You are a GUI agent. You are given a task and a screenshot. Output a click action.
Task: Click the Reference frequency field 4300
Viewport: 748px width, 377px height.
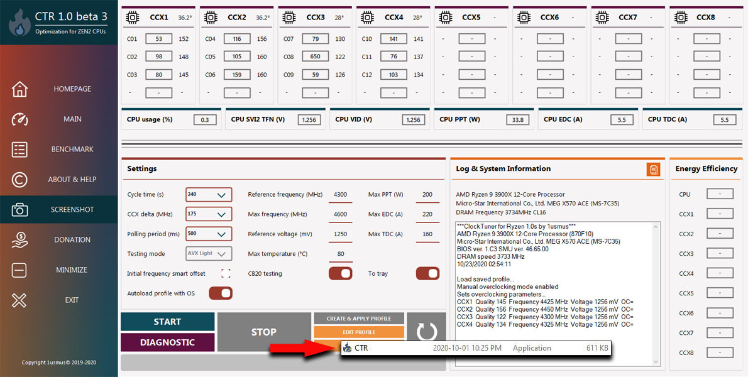[341, 194]
